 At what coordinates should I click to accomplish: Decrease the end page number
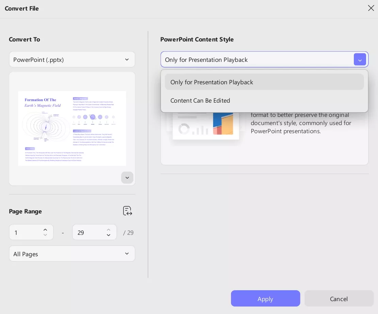point(109,235)
